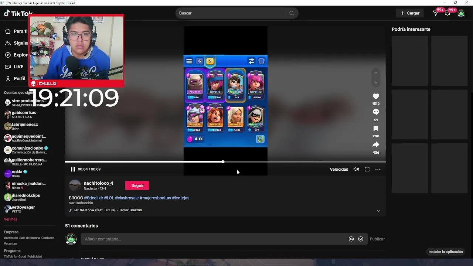Screen dimensions: 473x266
Task: Pause the video with the pause control
Action: 72,169
